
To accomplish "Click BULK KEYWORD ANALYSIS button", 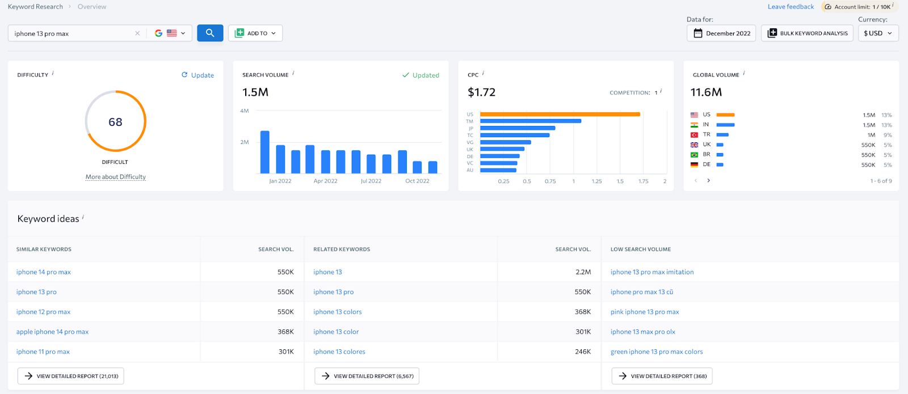I will click(x=807, y=33).
